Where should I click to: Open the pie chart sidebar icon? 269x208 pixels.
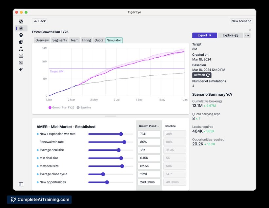pyautogui.click(x=21, y=42)
